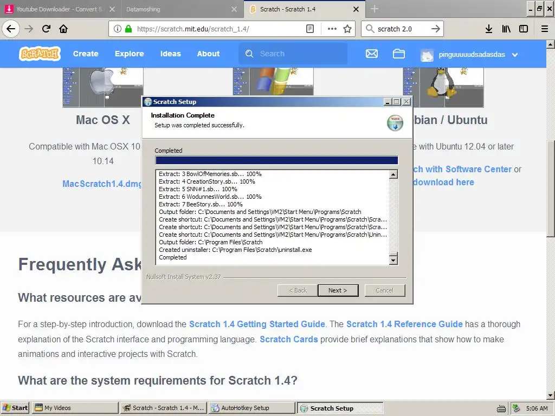Go back using the browser back arrow
The width and height of the screenshot is (555, 416).
point(11,29)
